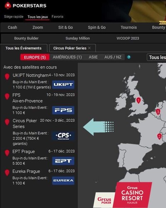Screen dimensions: 166x208
Task: Open the EPT logo badge
Action: tap(63, 161)
